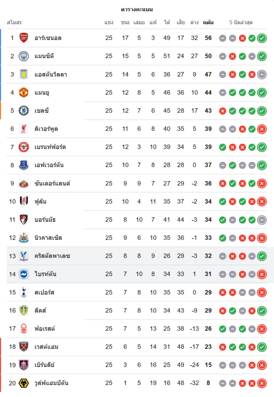The width and height of the screenshot is (274, 397).
Task: Click the แข่ง matches played column header
Action: pyautogui.click(x=109, y=23)
